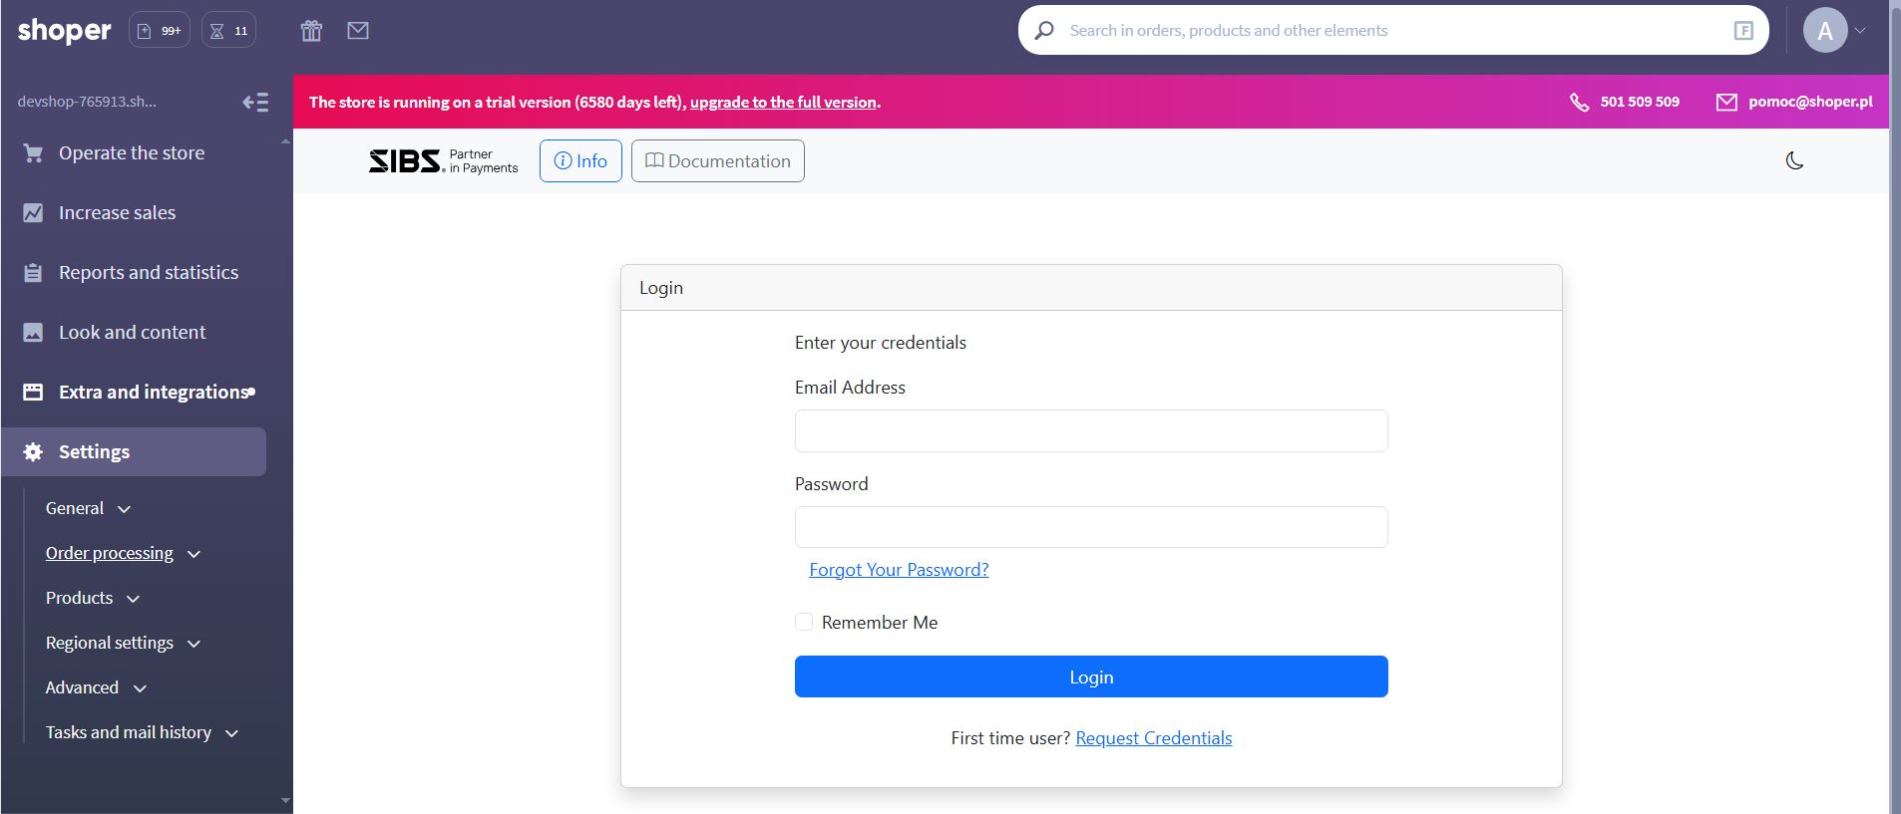
Task: Open Reports and statistics menu
Action: click(148, 272)
